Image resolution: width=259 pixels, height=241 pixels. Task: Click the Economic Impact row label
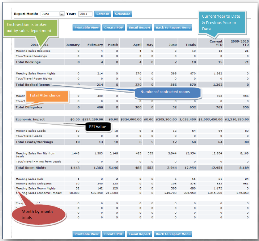(30, 120)
